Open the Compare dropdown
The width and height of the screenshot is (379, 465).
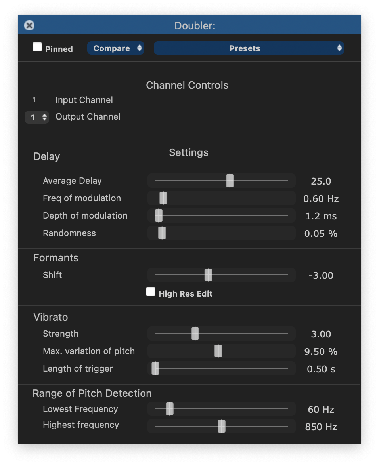point(116,48)
